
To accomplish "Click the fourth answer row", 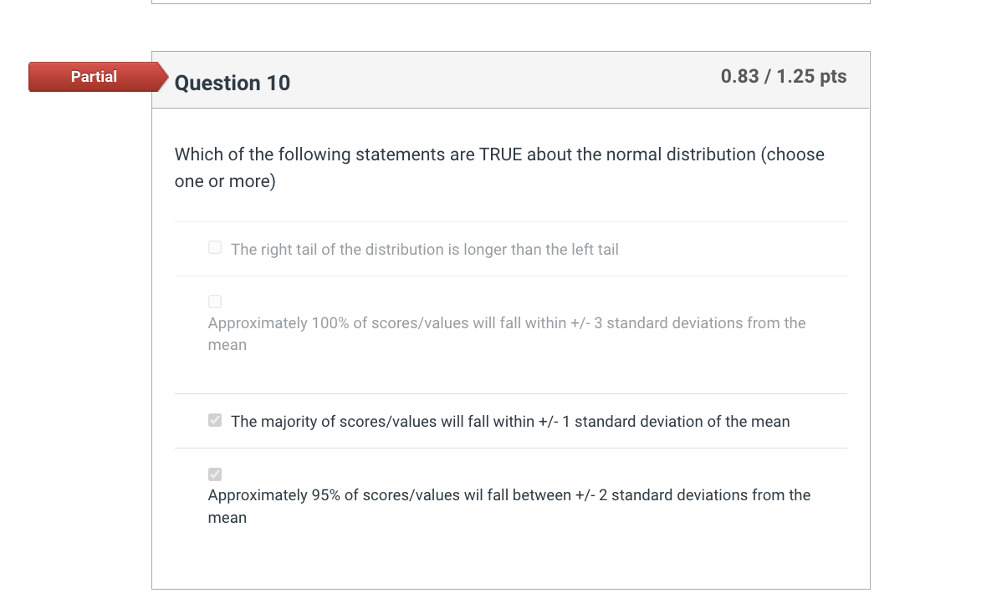I will 511,497.
